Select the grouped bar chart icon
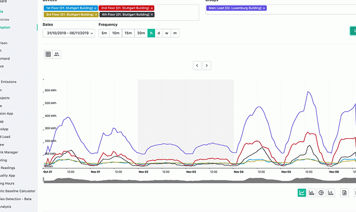The height and width of the screenshot is (212, 356). point(331,193)
